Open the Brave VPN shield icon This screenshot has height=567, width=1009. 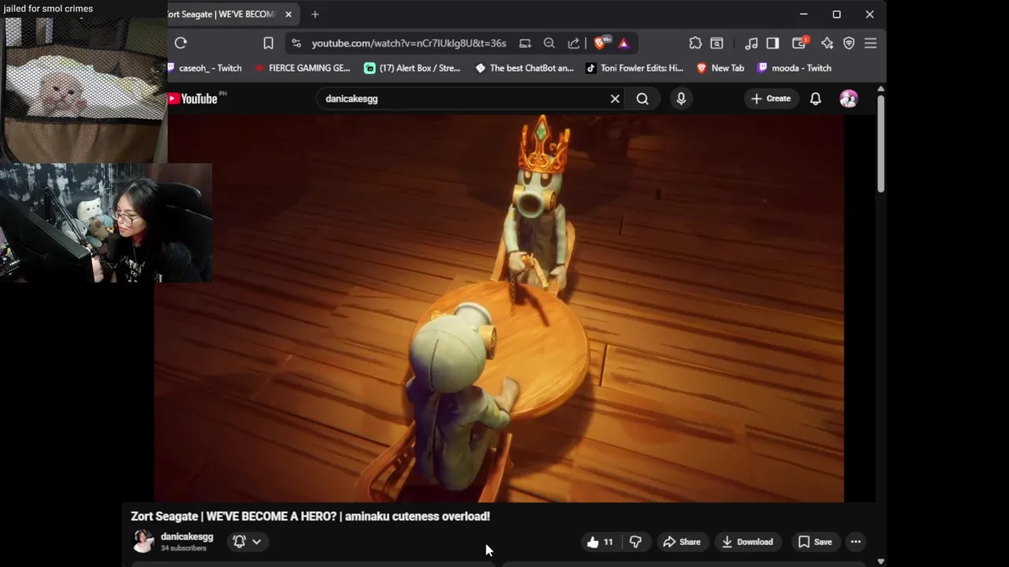pyautogui.click(x=849, y=43)
